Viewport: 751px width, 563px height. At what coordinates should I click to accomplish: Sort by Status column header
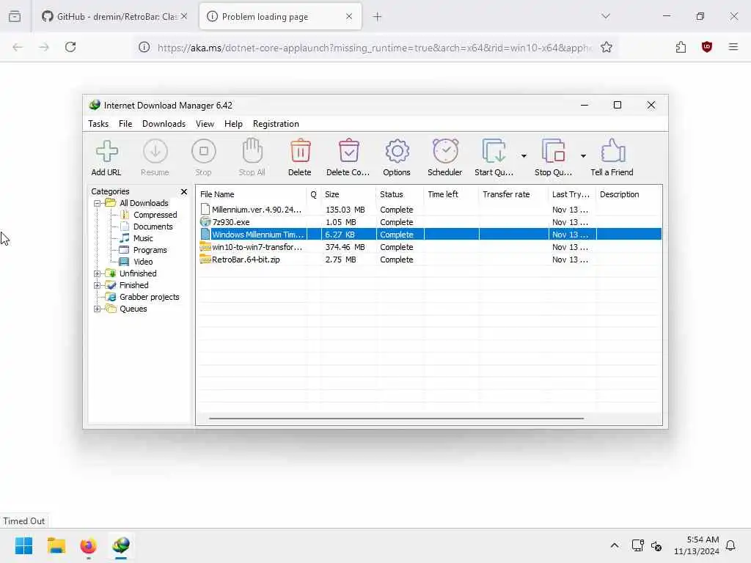point(400,194)
